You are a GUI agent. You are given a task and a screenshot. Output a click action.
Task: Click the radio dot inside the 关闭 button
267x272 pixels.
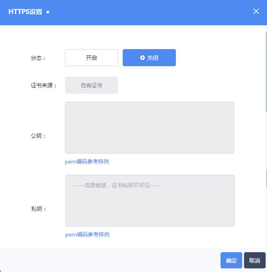pos(143,58)
